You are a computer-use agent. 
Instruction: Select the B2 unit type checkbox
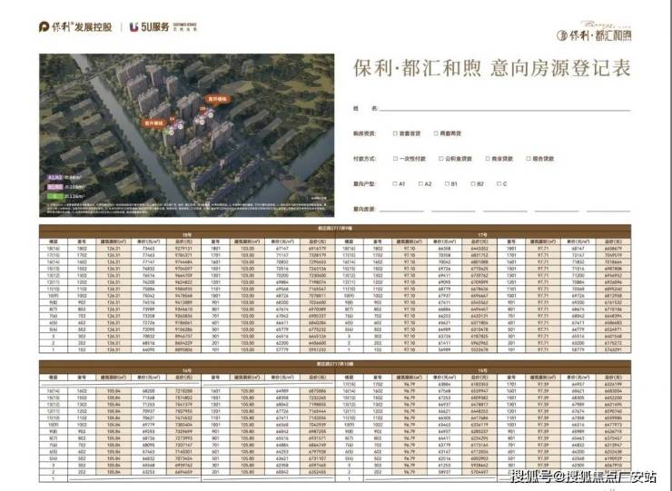click(473, 184)
